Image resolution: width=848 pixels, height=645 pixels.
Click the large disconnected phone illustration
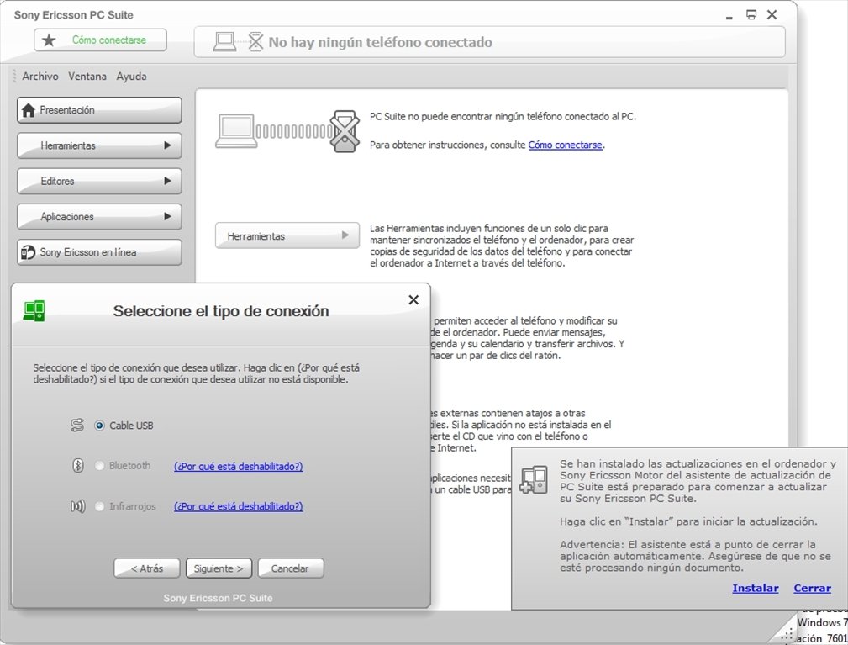click(x=345, y=131)
